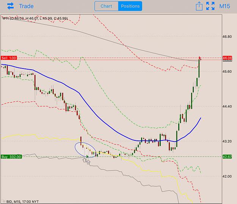Select the Buy 332.00 position label
Screen dimensions: 237x204
click(11, 157)
